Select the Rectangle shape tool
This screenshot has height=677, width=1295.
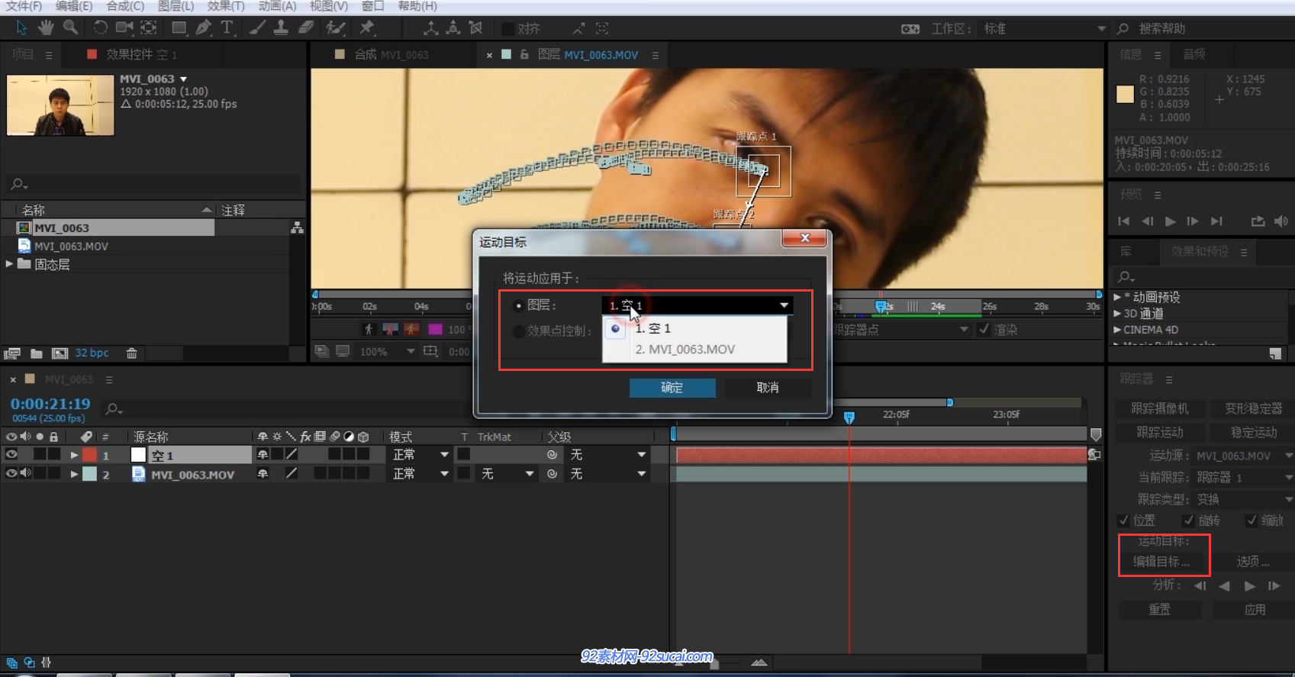(x=179, y=28)
